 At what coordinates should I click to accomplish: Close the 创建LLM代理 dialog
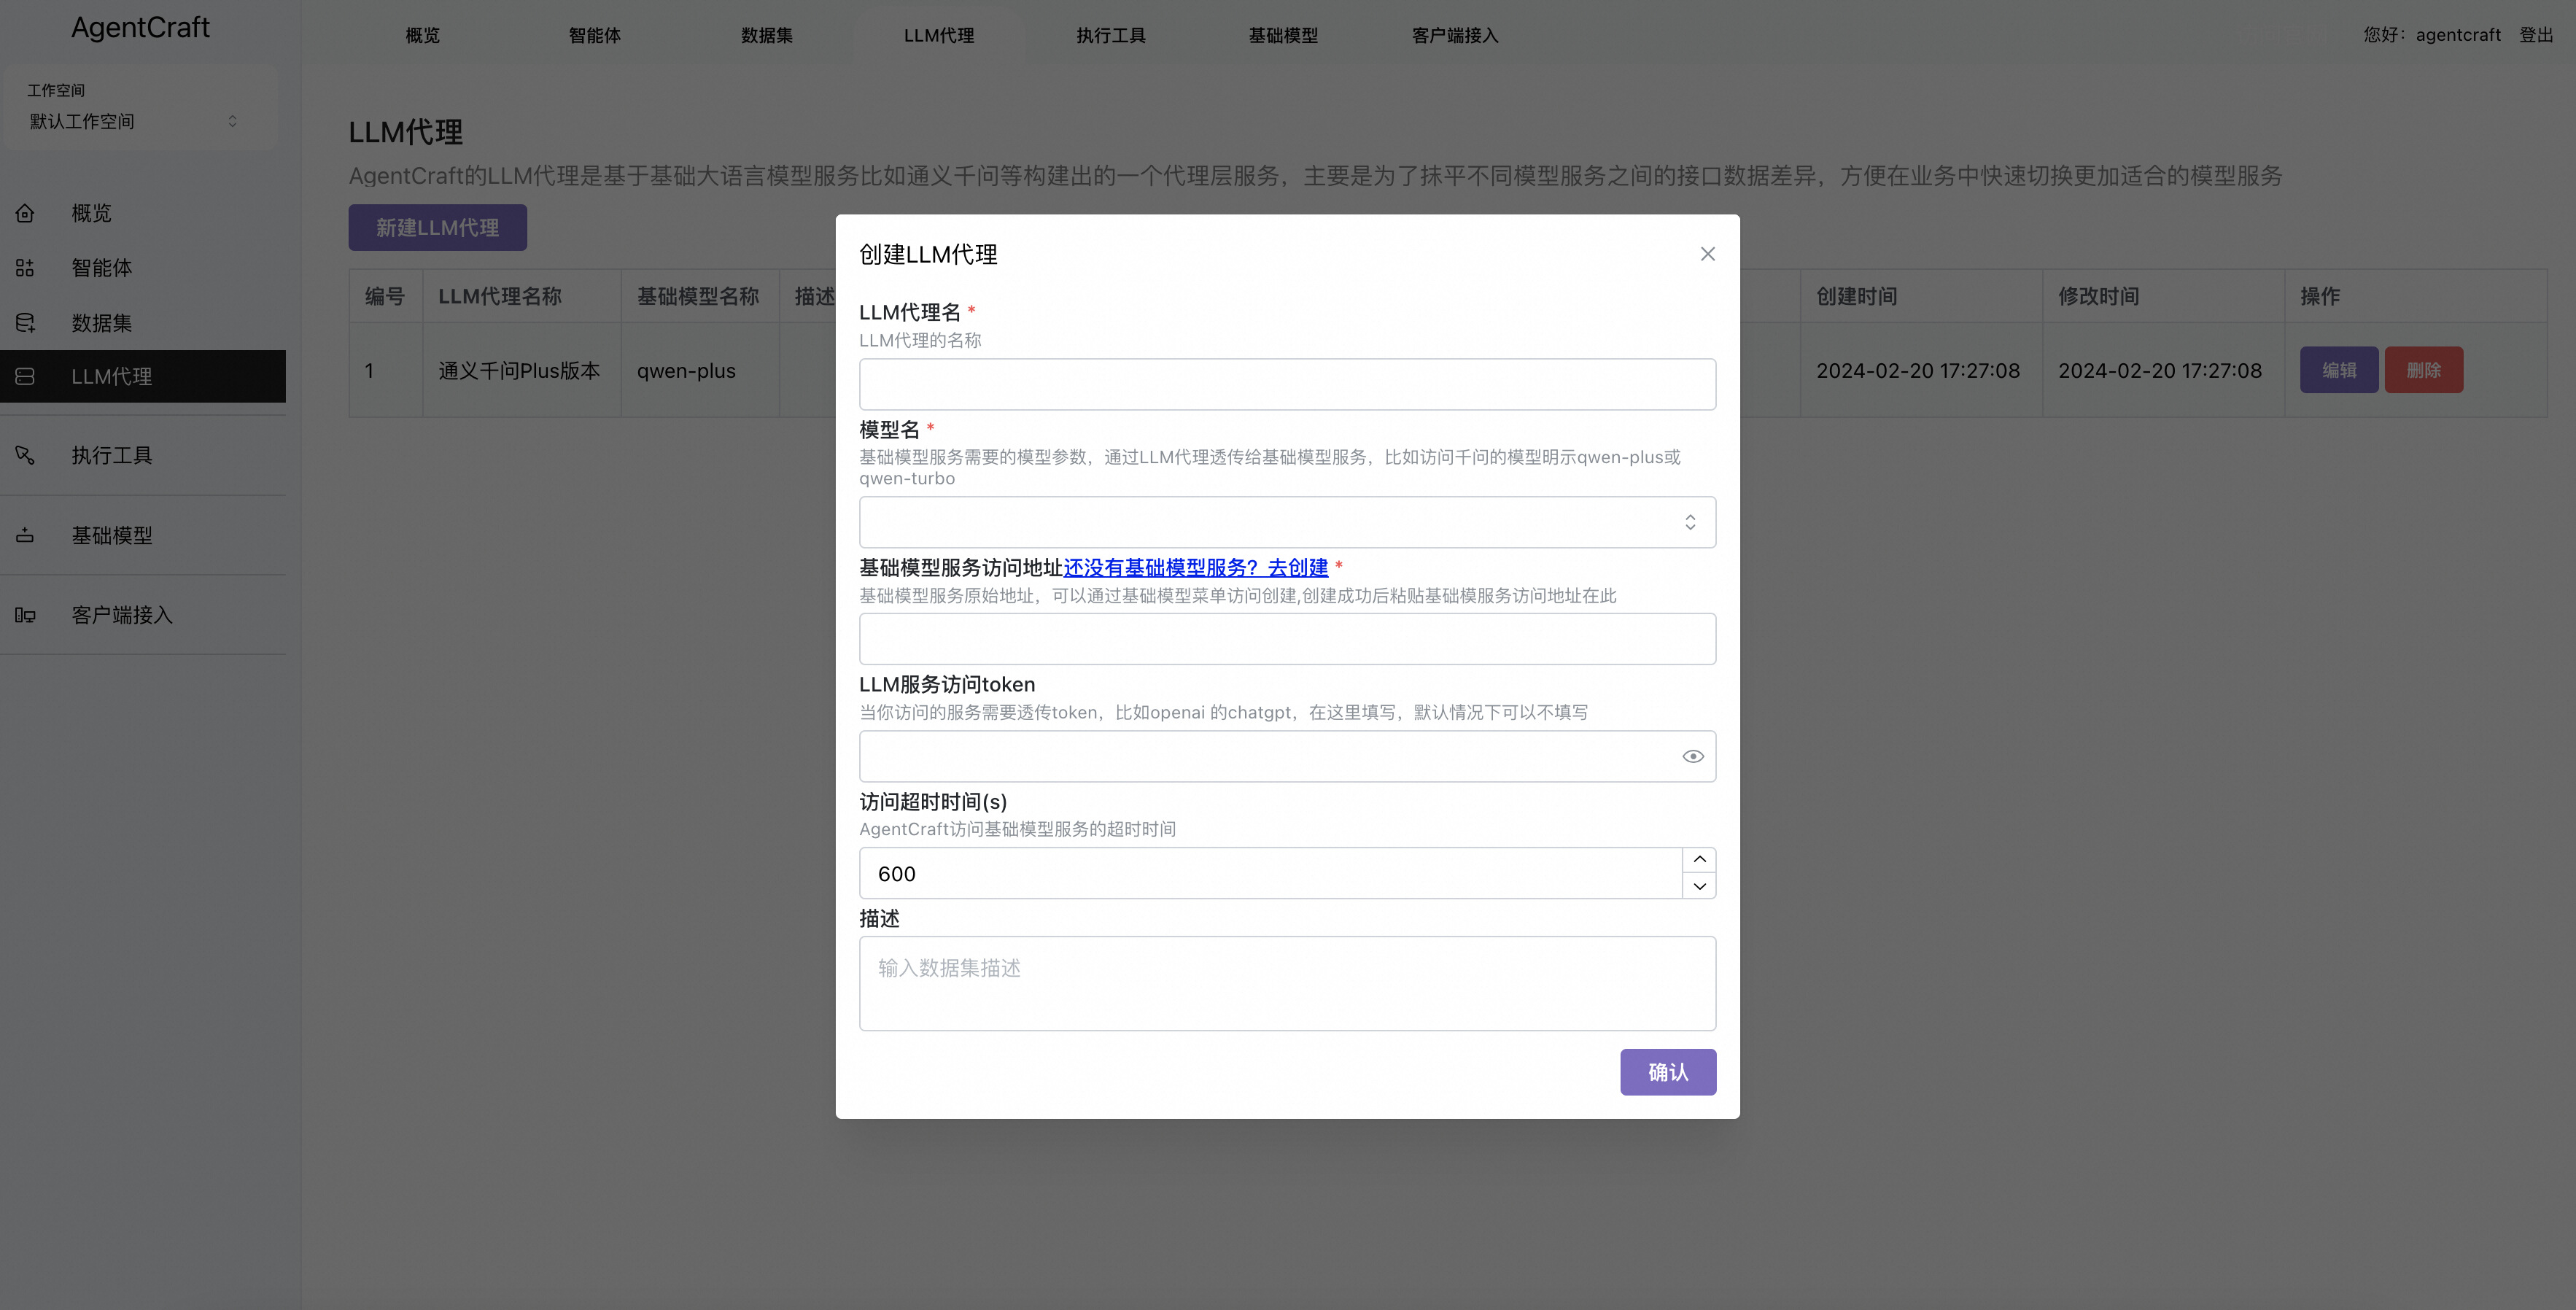(x=1707, y=254)
